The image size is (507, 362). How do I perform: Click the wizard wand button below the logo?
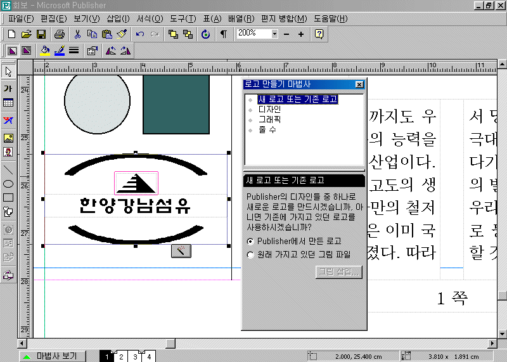181,252
